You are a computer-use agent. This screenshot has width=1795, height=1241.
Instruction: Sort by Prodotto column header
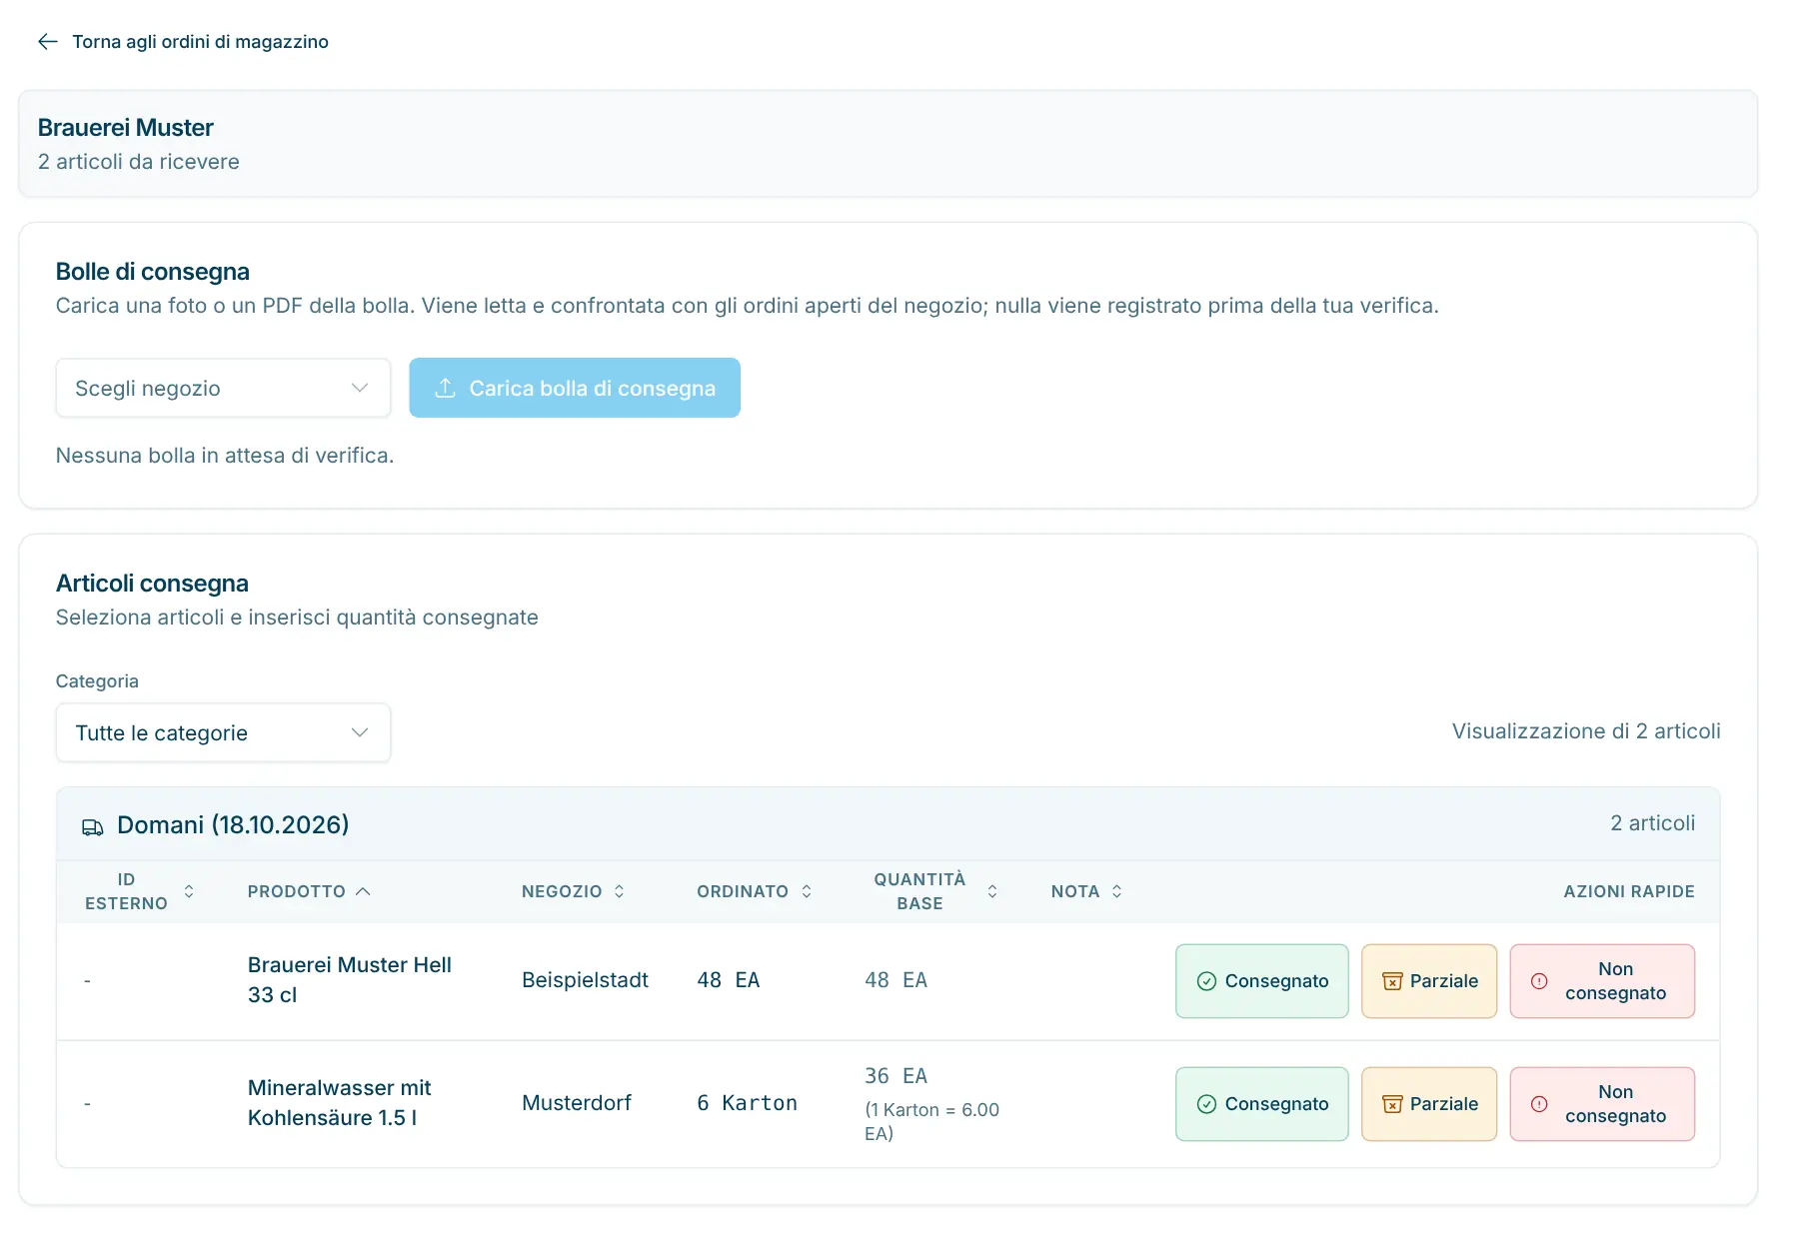(309, 891)
